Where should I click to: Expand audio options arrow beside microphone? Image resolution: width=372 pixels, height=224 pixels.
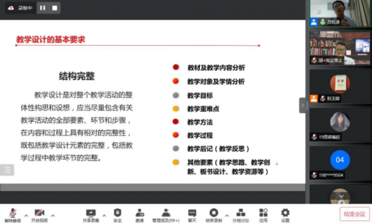[26, 215]
